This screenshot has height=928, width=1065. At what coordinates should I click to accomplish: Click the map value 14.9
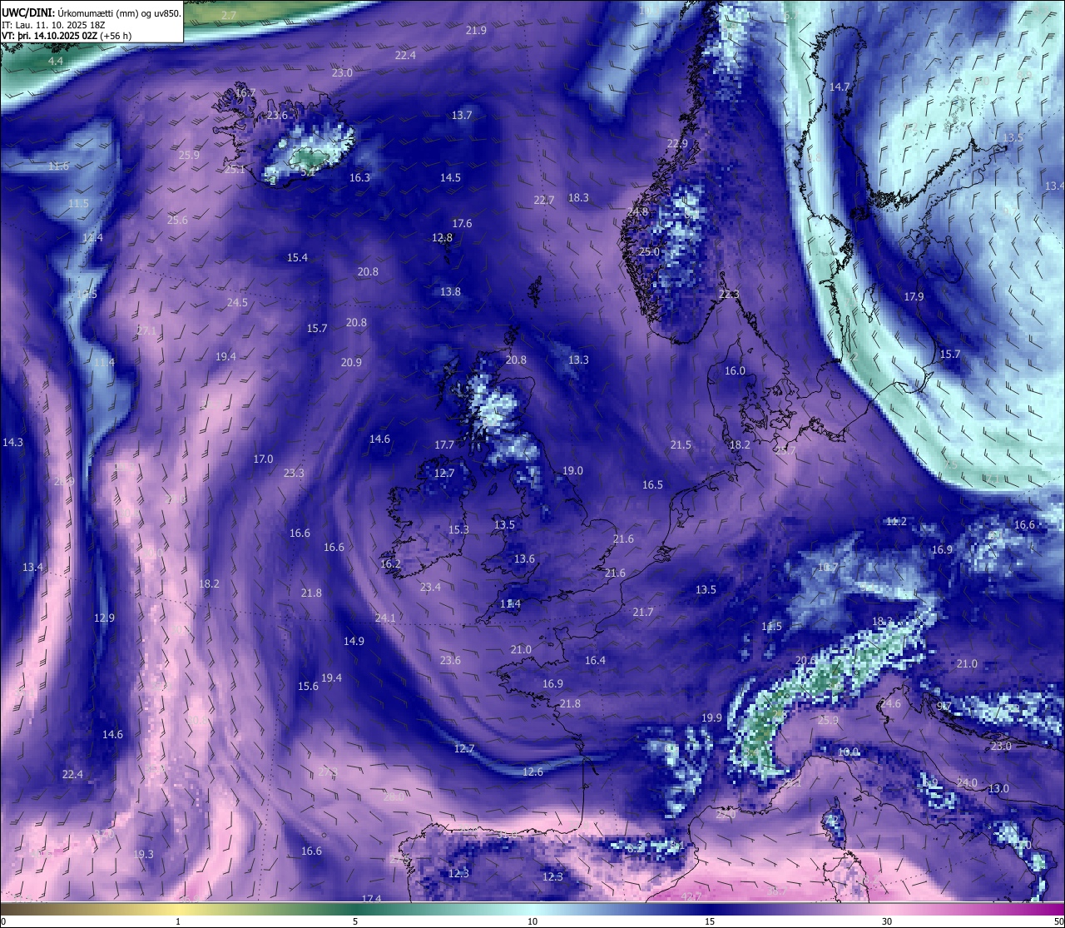[x=354, y=642]
